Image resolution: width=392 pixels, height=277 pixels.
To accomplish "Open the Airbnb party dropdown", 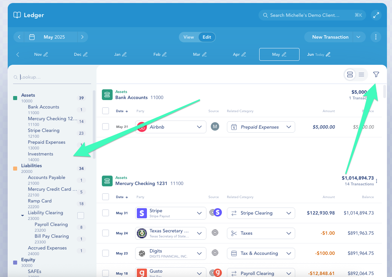I will (x=199, y=127).
